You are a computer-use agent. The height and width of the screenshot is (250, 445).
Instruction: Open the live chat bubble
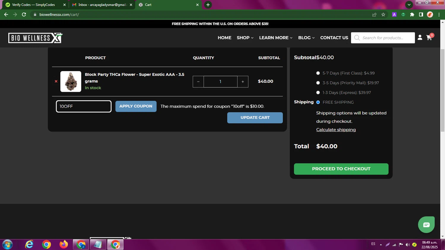click(x=426, y=225)
